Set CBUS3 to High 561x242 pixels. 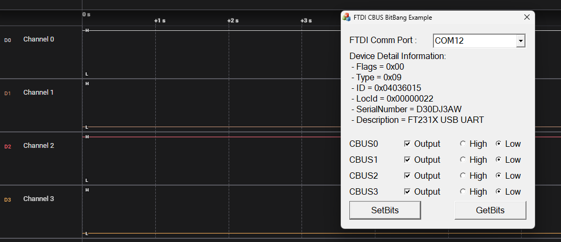[x=463, y=191]
